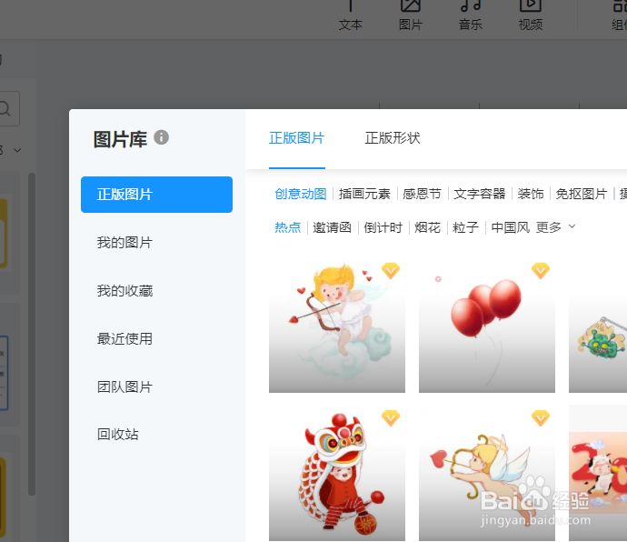Open 回收站 in the sidebar
Image resolution: width=627 pixels, height=542 pixels.
point(118,435)
